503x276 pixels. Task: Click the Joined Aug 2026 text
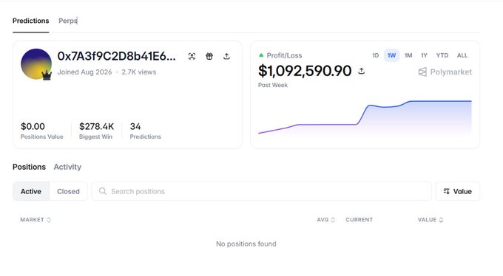tap(84, 72)
